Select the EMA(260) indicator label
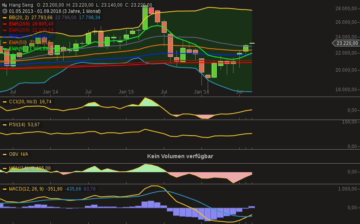Image resolution: width=360 pixels, height=224 pixels. pyautogui.click(x=19, y=24)
